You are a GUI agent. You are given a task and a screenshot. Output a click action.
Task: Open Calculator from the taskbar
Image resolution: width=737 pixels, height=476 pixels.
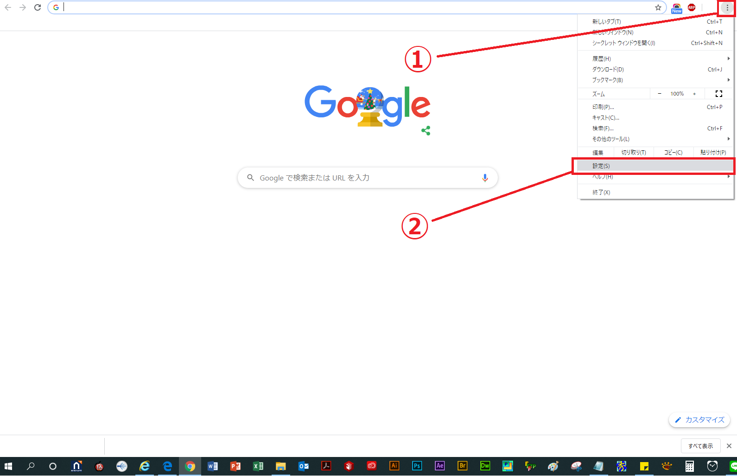(x=690, y=466)
